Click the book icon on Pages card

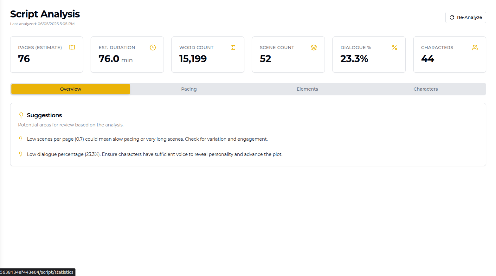coord(72,48)
